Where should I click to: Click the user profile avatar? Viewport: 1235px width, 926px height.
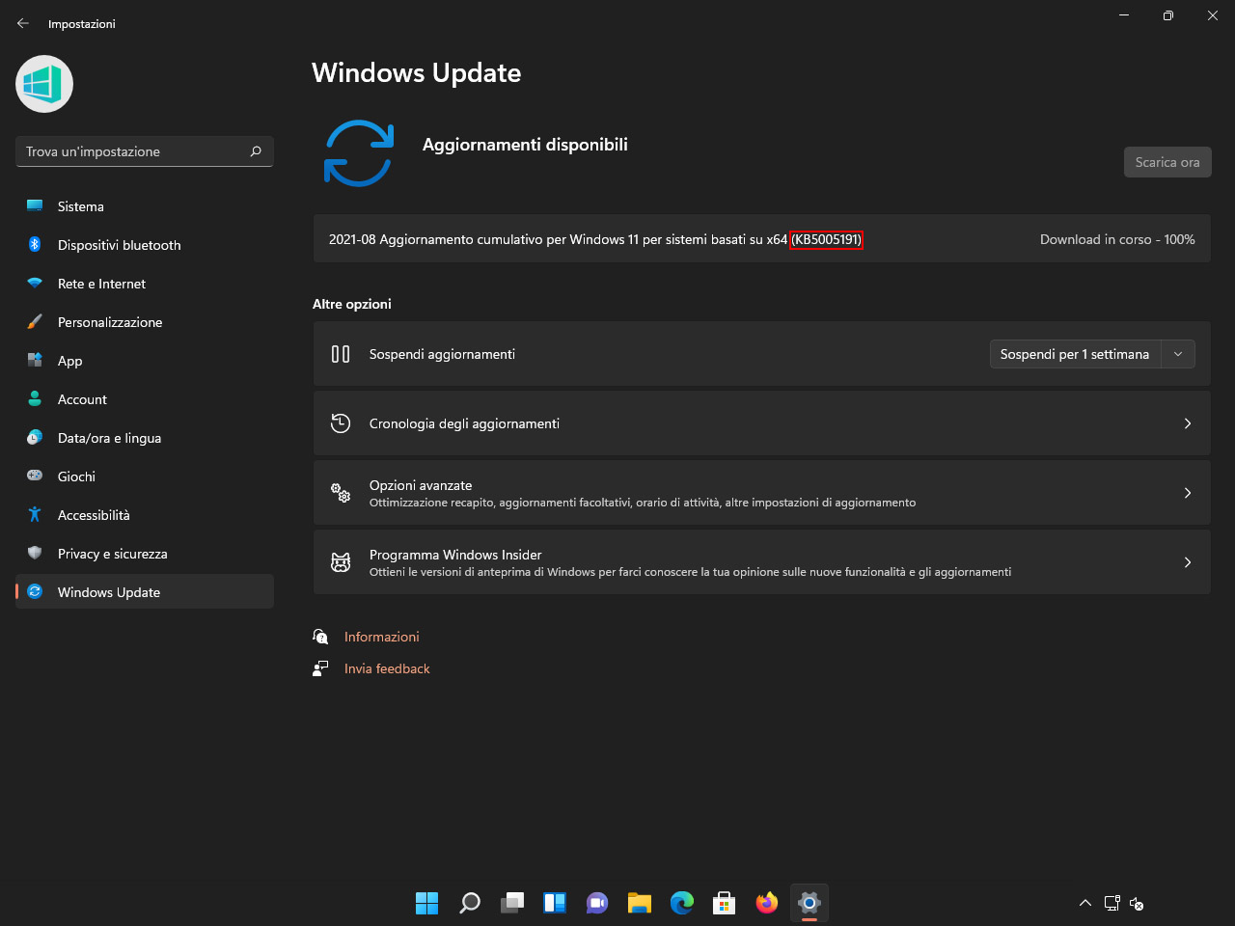pyautogui.click(x=44, y=84)
